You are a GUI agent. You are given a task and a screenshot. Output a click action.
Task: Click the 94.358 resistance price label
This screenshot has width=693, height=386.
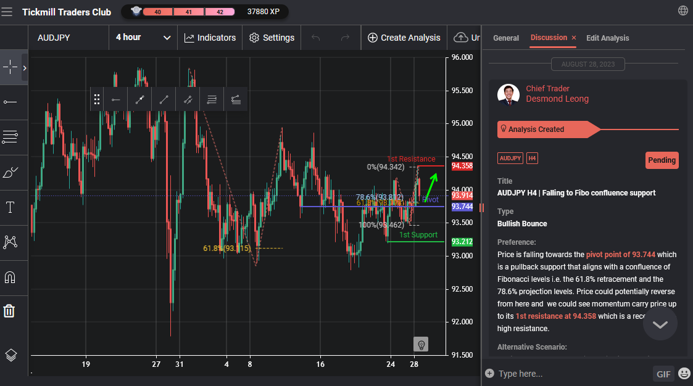point(462,166)
